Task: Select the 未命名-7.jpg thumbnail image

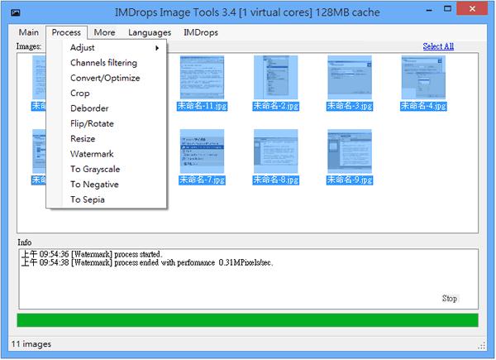Action: point(202,151)
